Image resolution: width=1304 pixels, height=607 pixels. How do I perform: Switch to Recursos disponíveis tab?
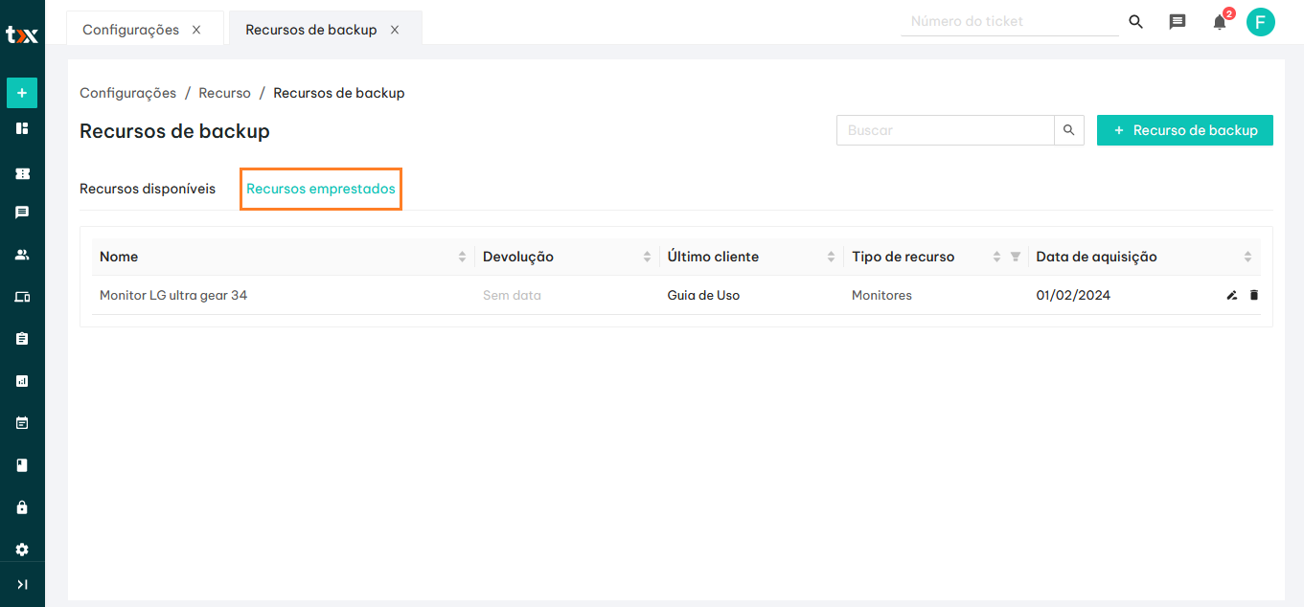[148, 189]
